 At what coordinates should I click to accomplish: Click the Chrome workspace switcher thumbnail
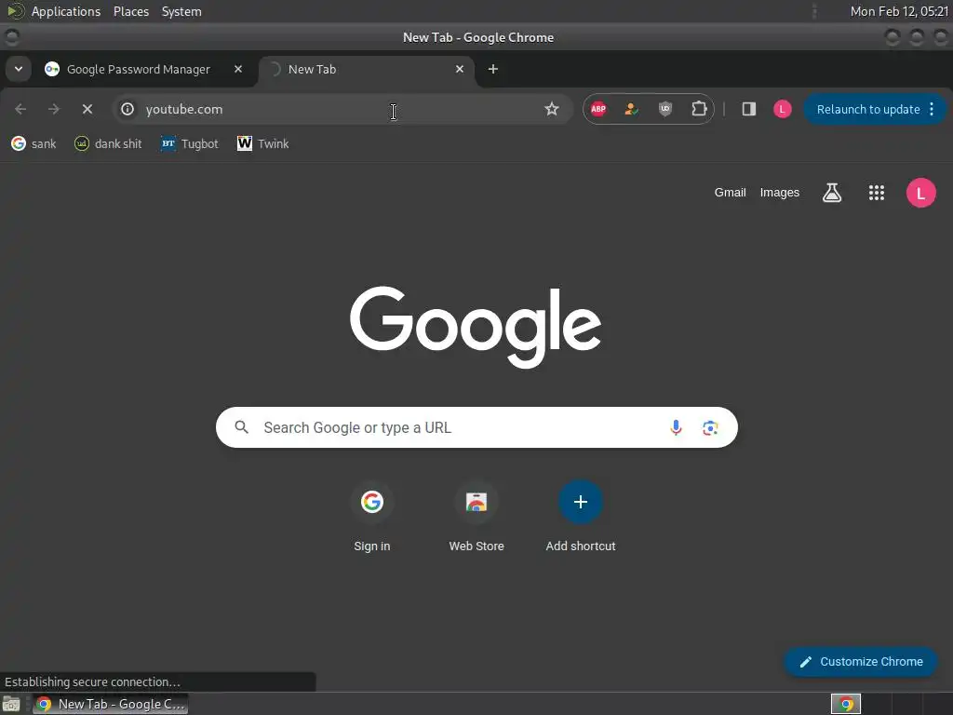845,704
